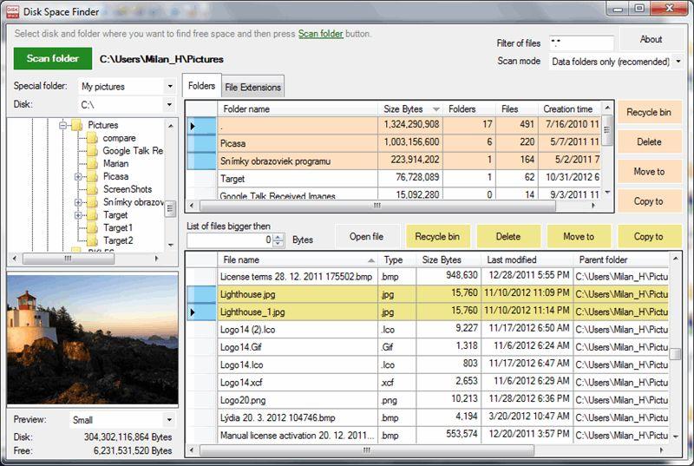694x466 pixels.
Task: Switch to the Folders tab
Action: click(202, 85)
